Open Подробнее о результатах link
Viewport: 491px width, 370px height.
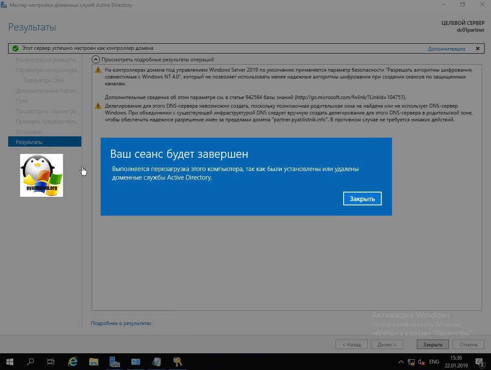[x=121, y=323]
